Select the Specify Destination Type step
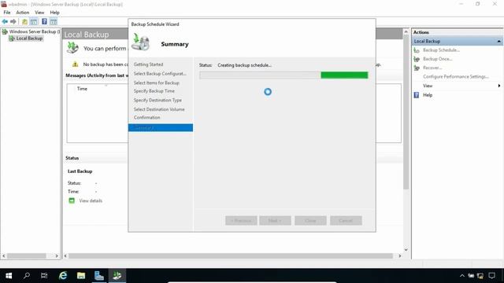Image resolution: width=504 pixels, height=283 pixels. click(x=157, y=100)
